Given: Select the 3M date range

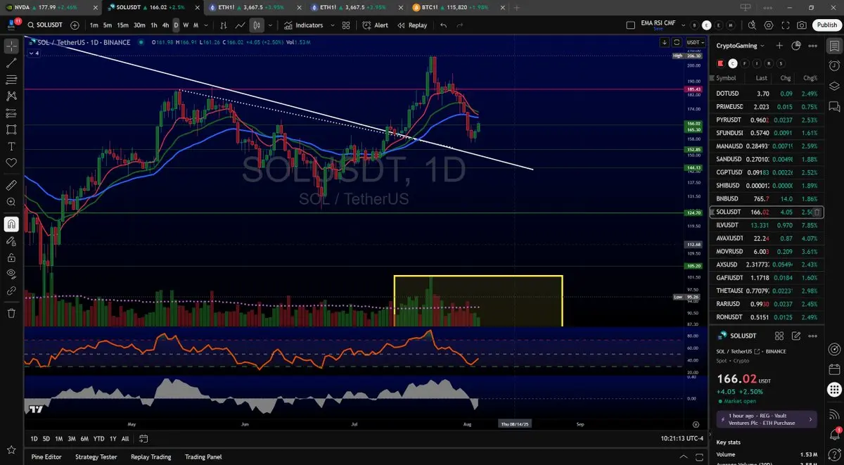Looking at the screenshot, I should pos(71,438).
